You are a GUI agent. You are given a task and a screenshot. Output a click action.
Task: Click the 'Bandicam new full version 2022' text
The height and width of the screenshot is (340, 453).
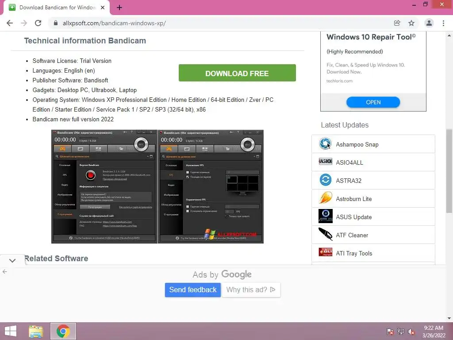point(73,119)
